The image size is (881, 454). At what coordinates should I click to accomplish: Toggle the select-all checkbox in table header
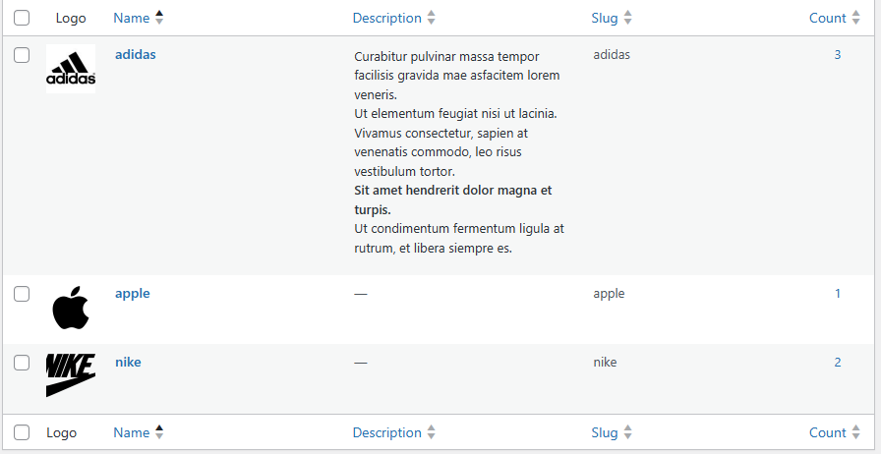(x=22, y=18)
